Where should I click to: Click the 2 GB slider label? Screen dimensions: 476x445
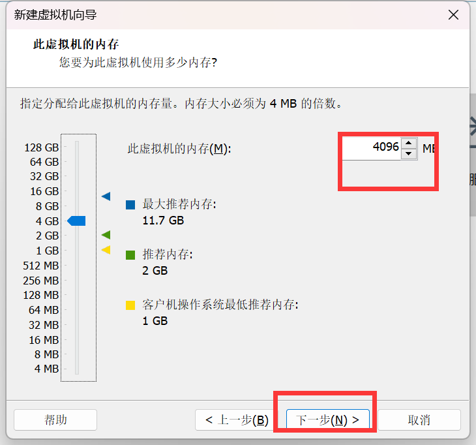(47, 236)
